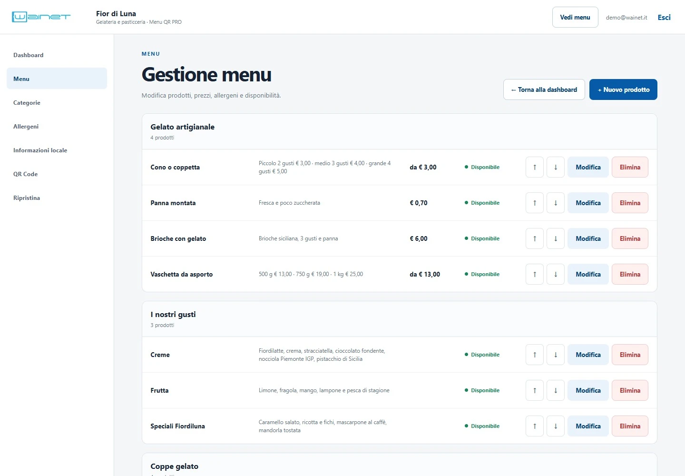Move Brioche con gelato down

(556, 238)
